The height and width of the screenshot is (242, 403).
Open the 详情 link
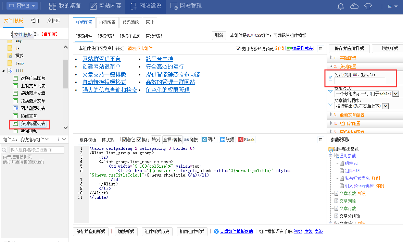(280, 48)
